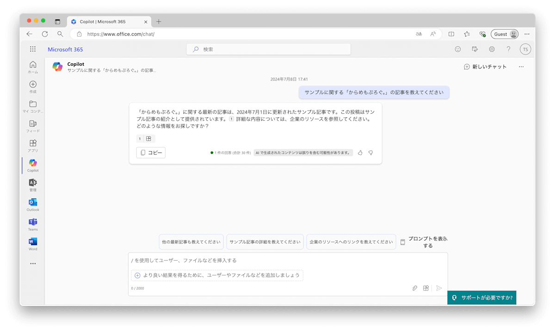Open the TS account avatar
This screenshot has height=332, width=555.
click(525, 49)
